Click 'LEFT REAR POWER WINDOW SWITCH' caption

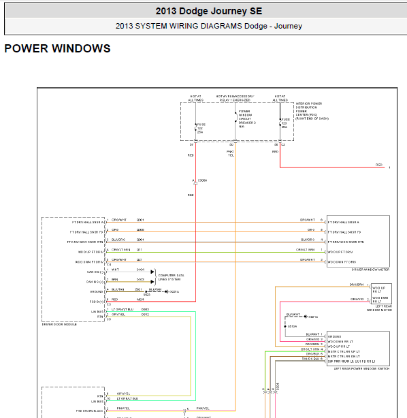click(361, 369)
